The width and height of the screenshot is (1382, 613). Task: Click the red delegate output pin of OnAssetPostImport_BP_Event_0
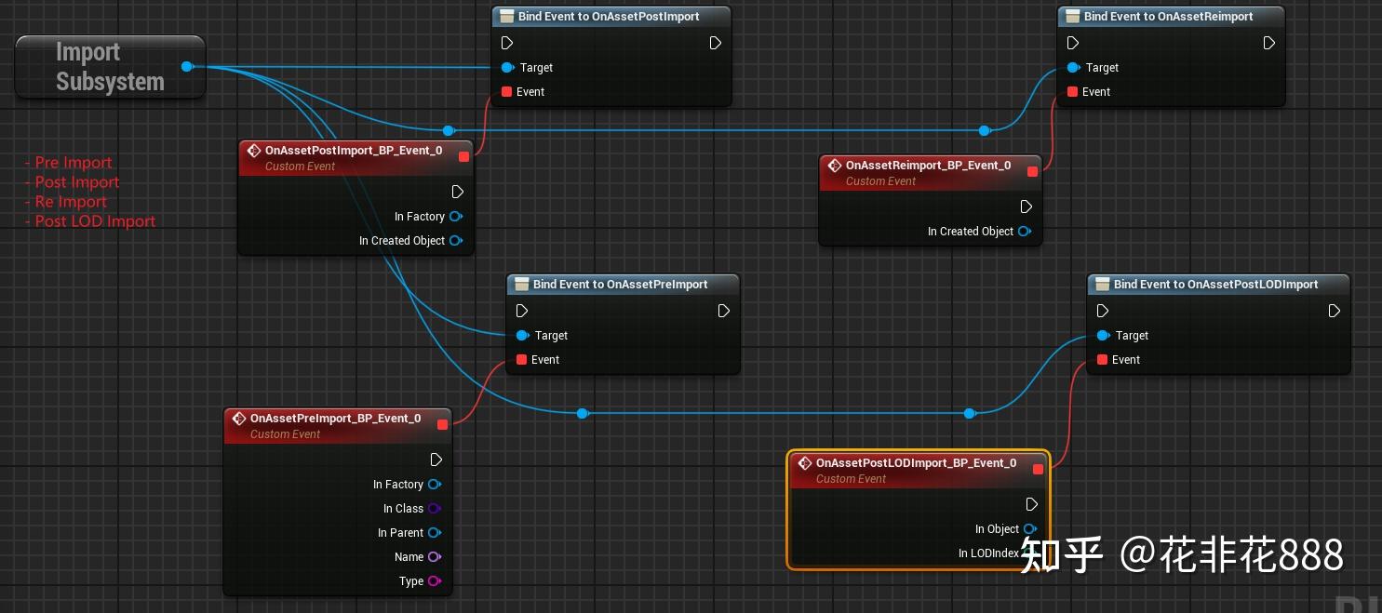(x=463, y=157)
